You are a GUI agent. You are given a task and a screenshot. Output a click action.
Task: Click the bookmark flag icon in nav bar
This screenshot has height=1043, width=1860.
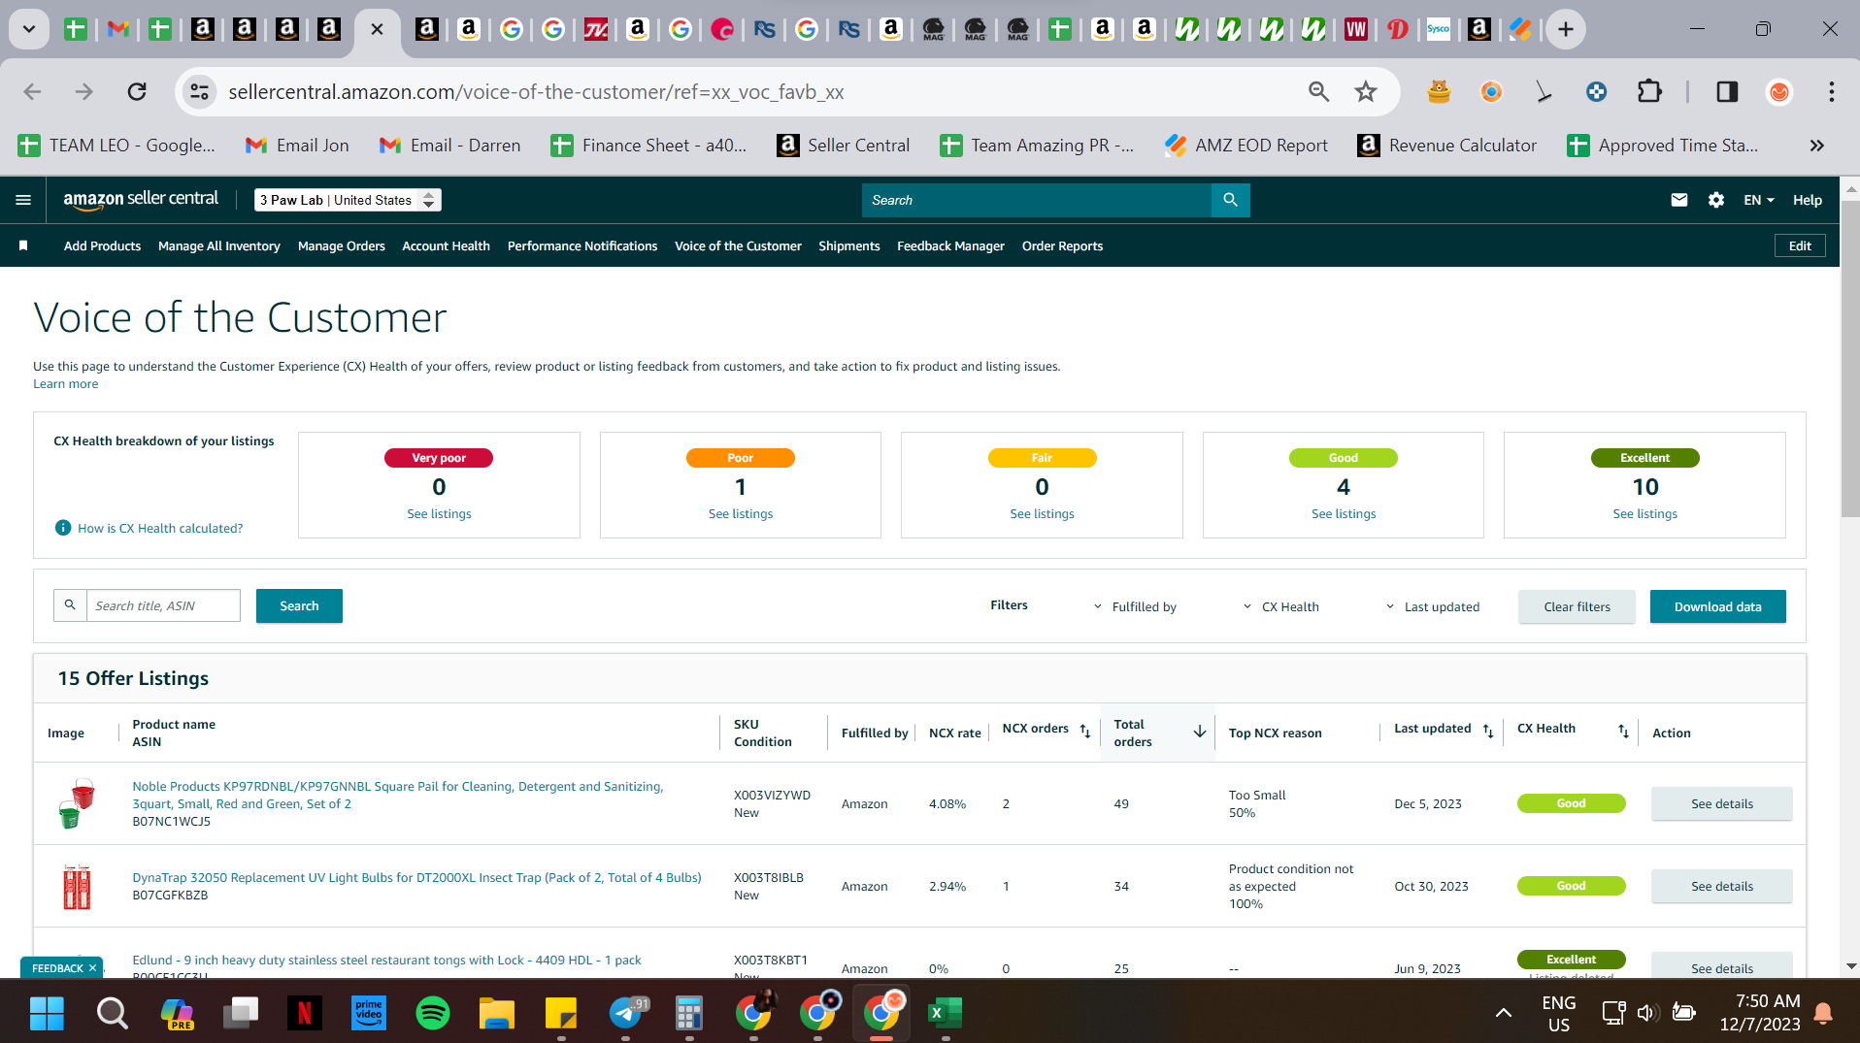[x=23, y=246]
